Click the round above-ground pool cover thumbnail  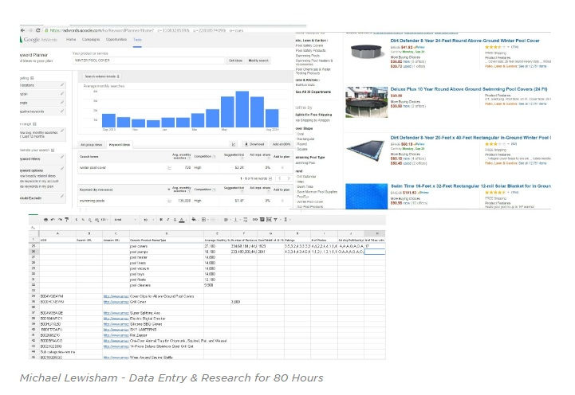pos(367,53)
